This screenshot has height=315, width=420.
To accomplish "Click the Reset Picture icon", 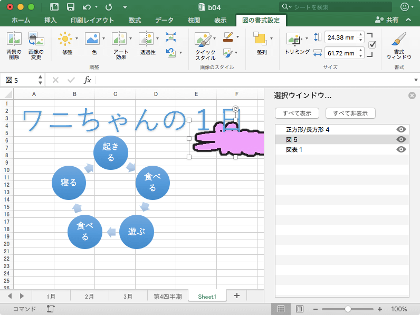I will [x=170, y=53].
